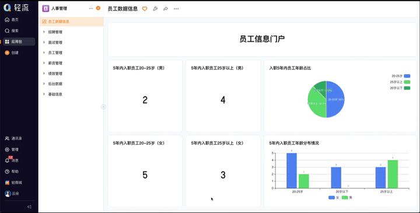
Task: Click the green 男 bar for 25岁以上
Action: tap(393, 174)
